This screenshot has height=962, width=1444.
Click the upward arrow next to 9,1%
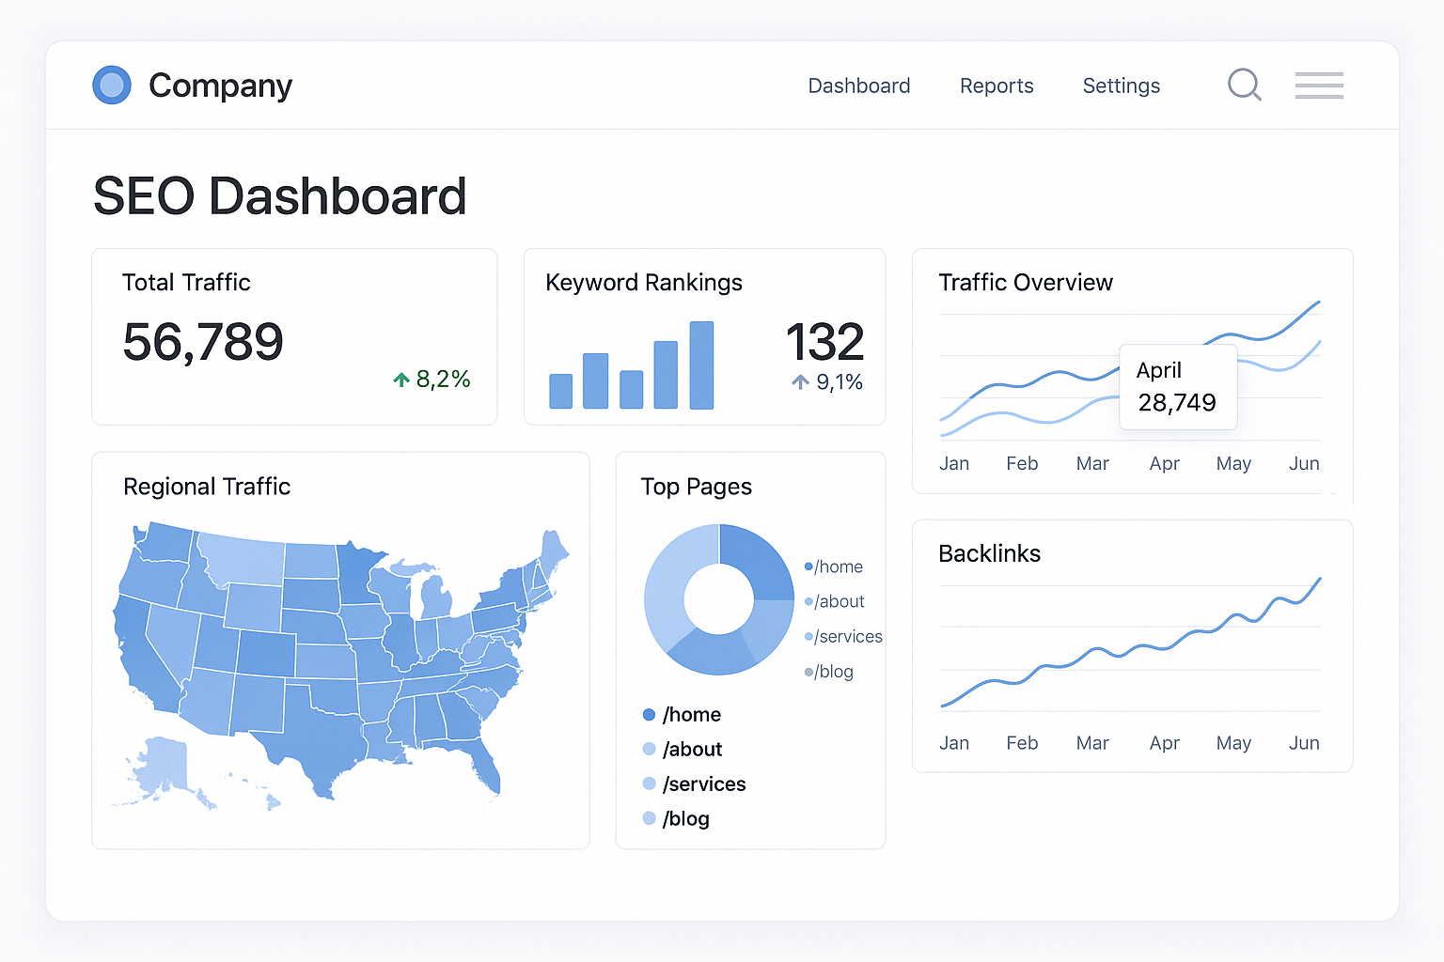point(800,381)
